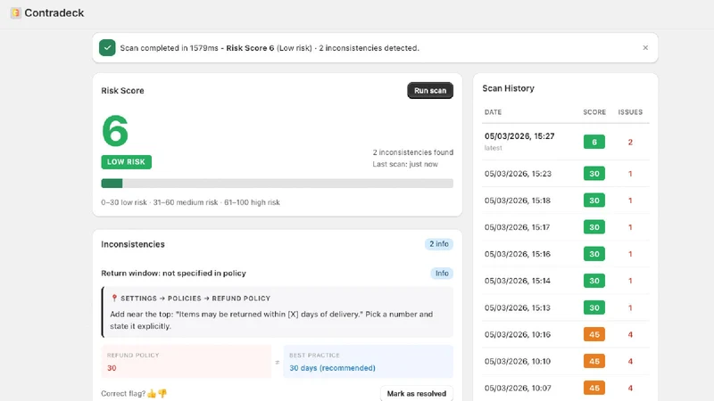The height and width of the screenshot is (401, 714).
Task: Click the SCORE column header
Action: click(594, 112)
